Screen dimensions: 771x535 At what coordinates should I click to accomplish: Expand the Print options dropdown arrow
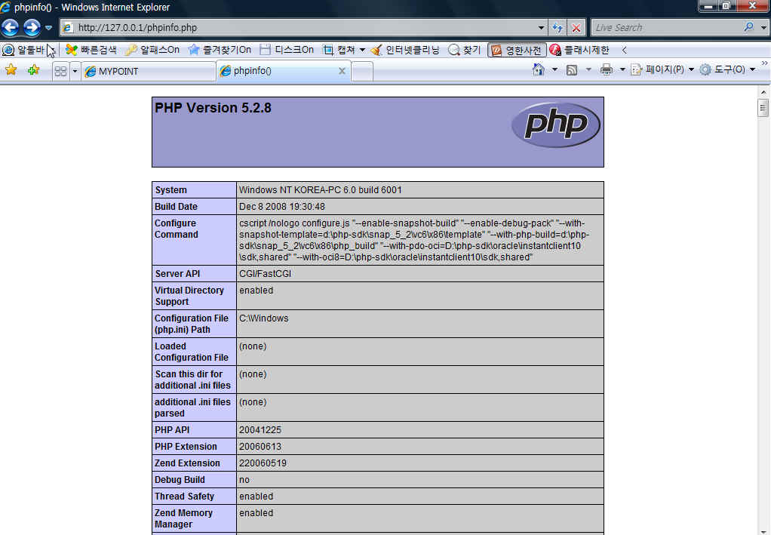point(622,70)
